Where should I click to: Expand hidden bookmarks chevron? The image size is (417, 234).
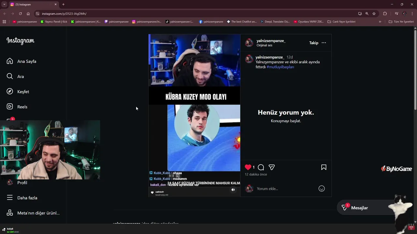(x=380, y=22)
